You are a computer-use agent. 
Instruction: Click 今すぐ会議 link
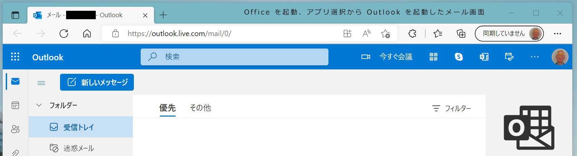pos(396,57)
